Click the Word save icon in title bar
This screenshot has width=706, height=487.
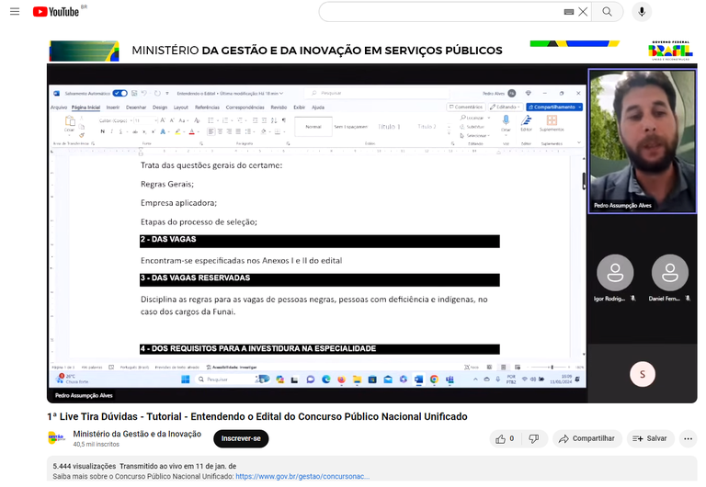click(x=134, y=93)
